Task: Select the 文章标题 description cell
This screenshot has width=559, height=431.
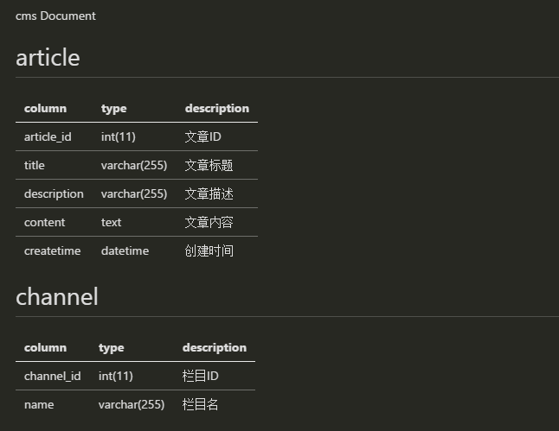Action: coord(209,165)
